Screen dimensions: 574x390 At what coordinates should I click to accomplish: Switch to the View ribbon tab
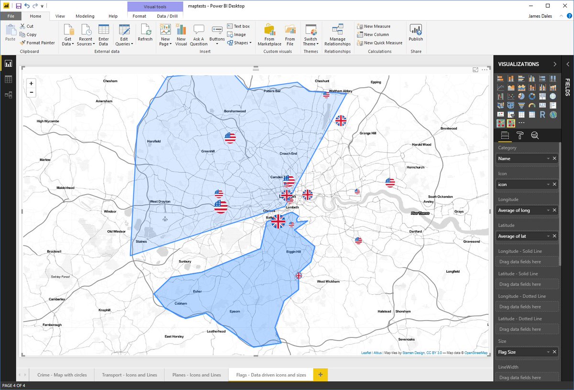[x=60, y=16]
